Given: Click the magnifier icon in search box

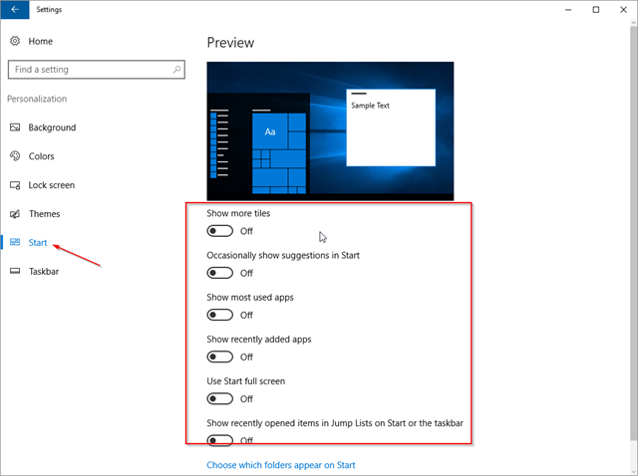Looking at the screenshot, I should tap(176, 70).
